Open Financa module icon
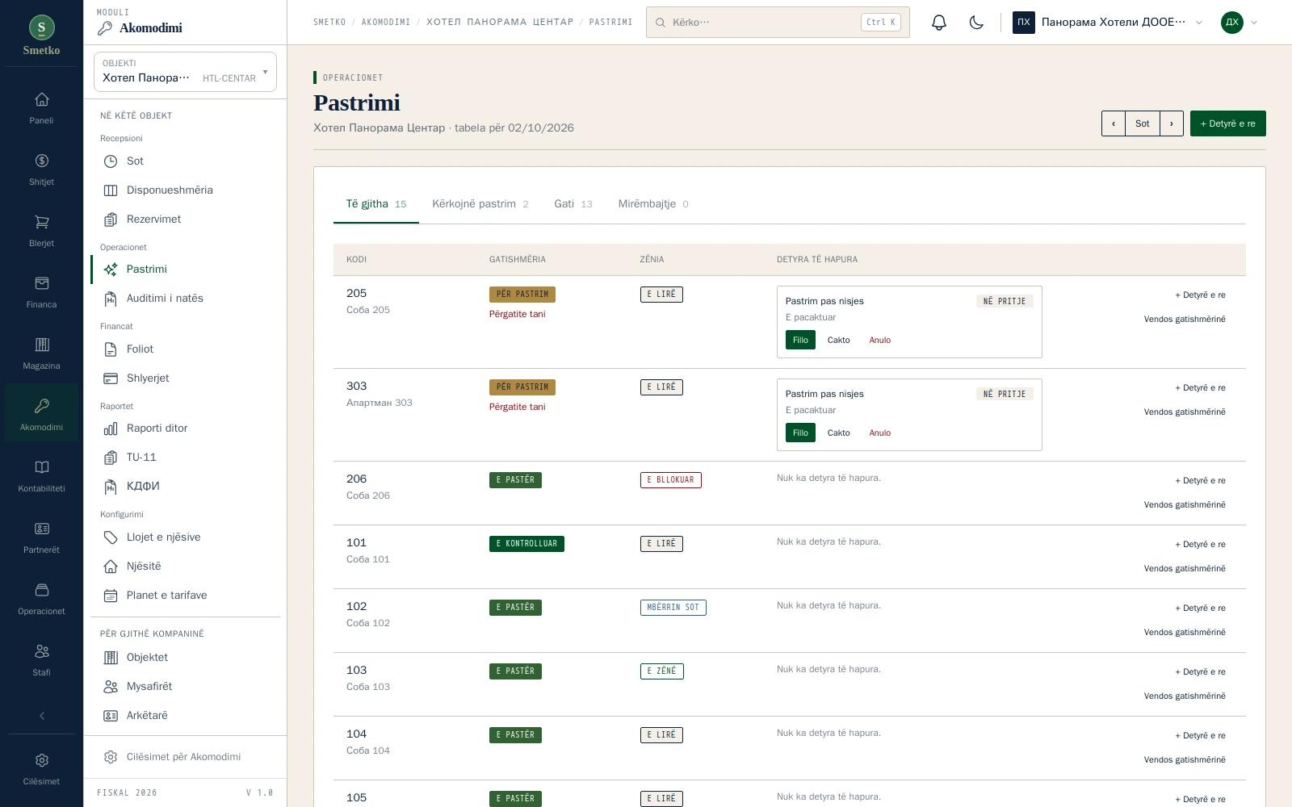 [41, 293]
